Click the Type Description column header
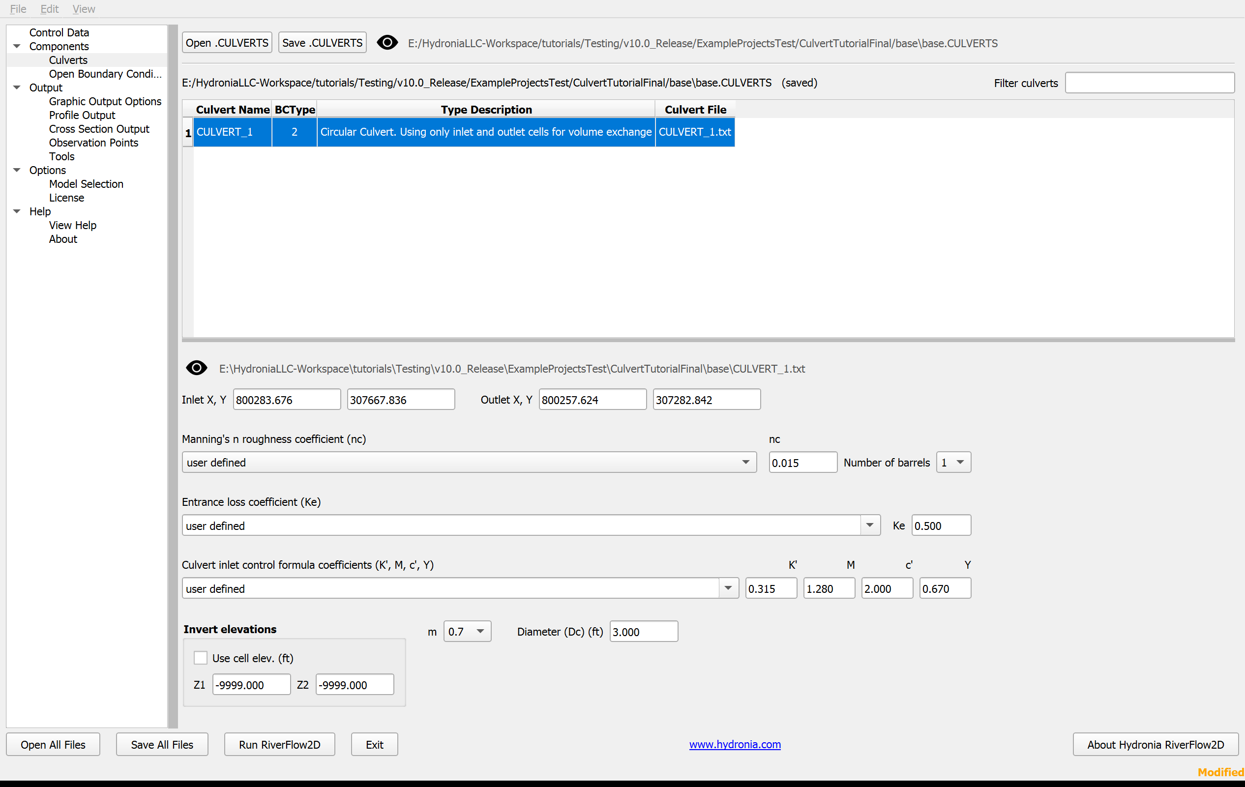The width and height of the screenshot is (1245, 787). point(486,110)
